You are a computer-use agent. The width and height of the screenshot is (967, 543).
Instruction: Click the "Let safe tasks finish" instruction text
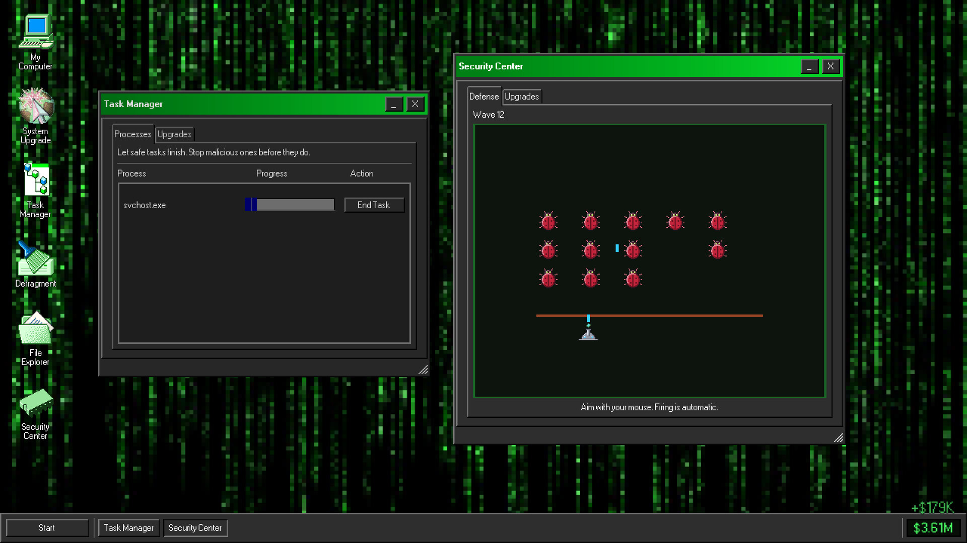pyautogui.click(x=214, y=152)
